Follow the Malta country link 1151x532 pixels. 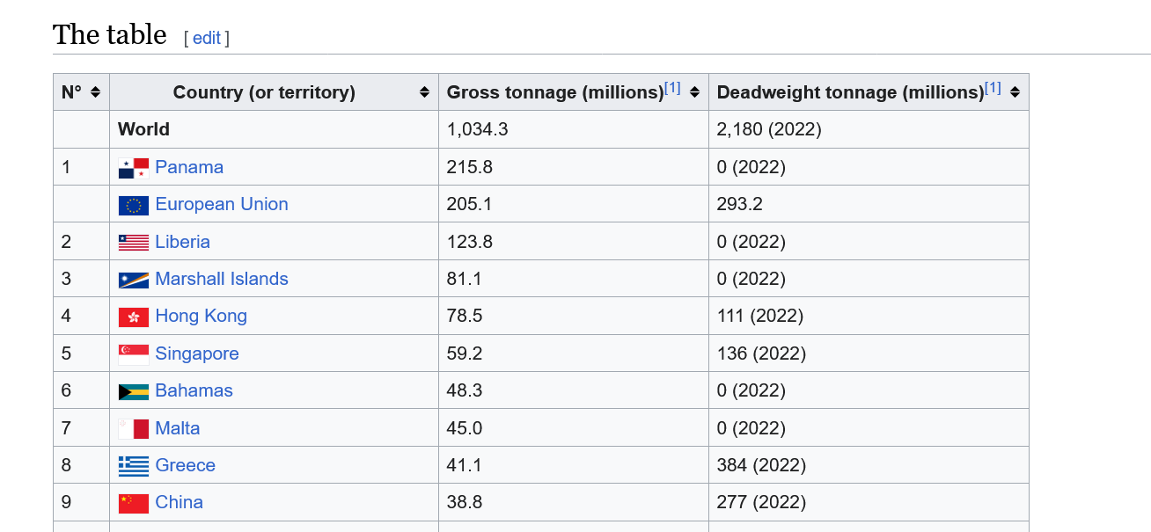point(178,428)
